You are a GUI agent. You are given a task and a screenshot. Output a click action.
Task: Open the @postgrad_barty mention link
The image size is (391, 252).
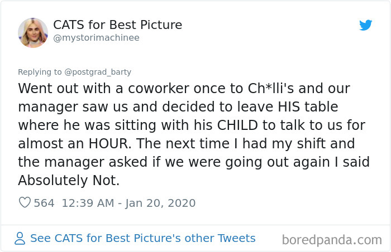98,72
